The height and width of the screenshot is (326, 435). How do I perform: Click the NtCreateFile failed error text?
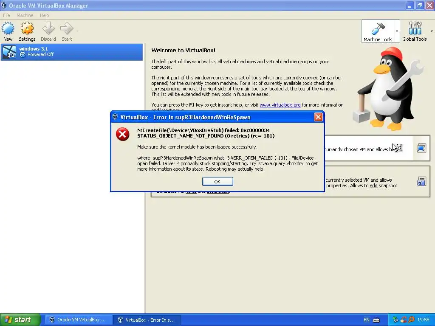(206, 133)
